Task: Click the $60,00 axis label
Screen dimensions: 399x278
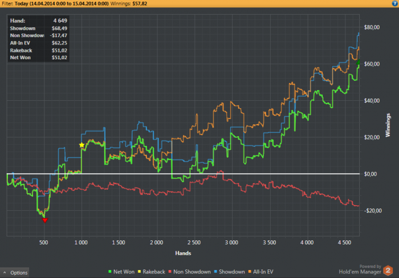Action: [372, 64]
